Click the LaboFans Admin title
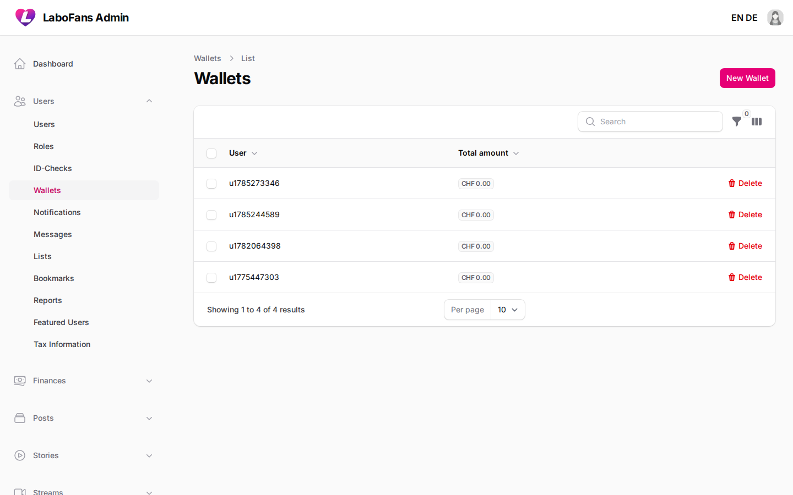 [x=86, y=18]
